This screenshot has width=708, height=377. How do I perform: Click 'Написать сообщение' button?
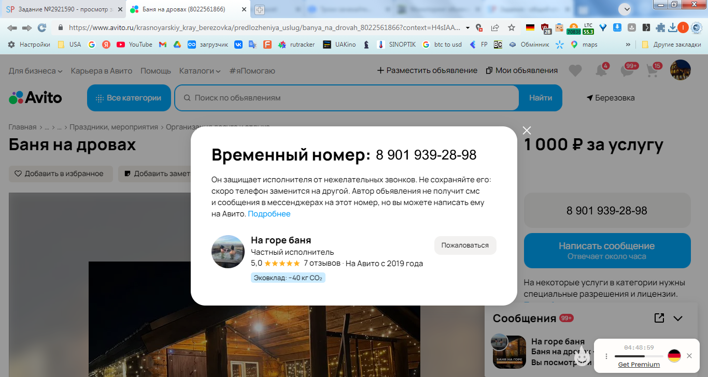point(607,250)
